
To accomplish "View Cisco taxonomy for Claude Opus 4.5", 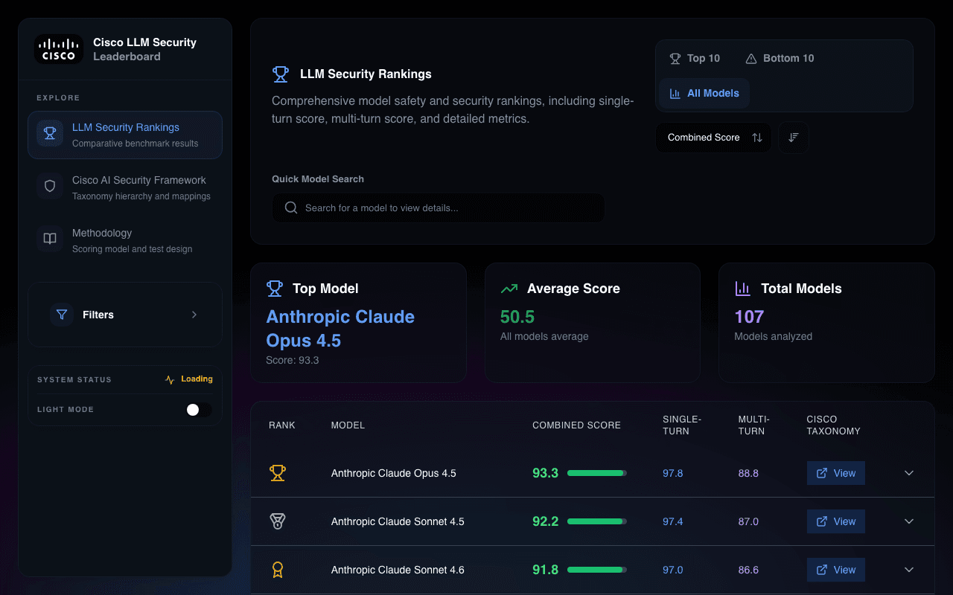I will coord(836,473).
